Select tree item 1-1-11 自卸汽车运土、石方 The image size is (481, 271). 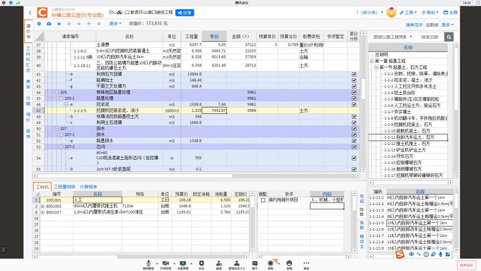click(x=408, y=137)
